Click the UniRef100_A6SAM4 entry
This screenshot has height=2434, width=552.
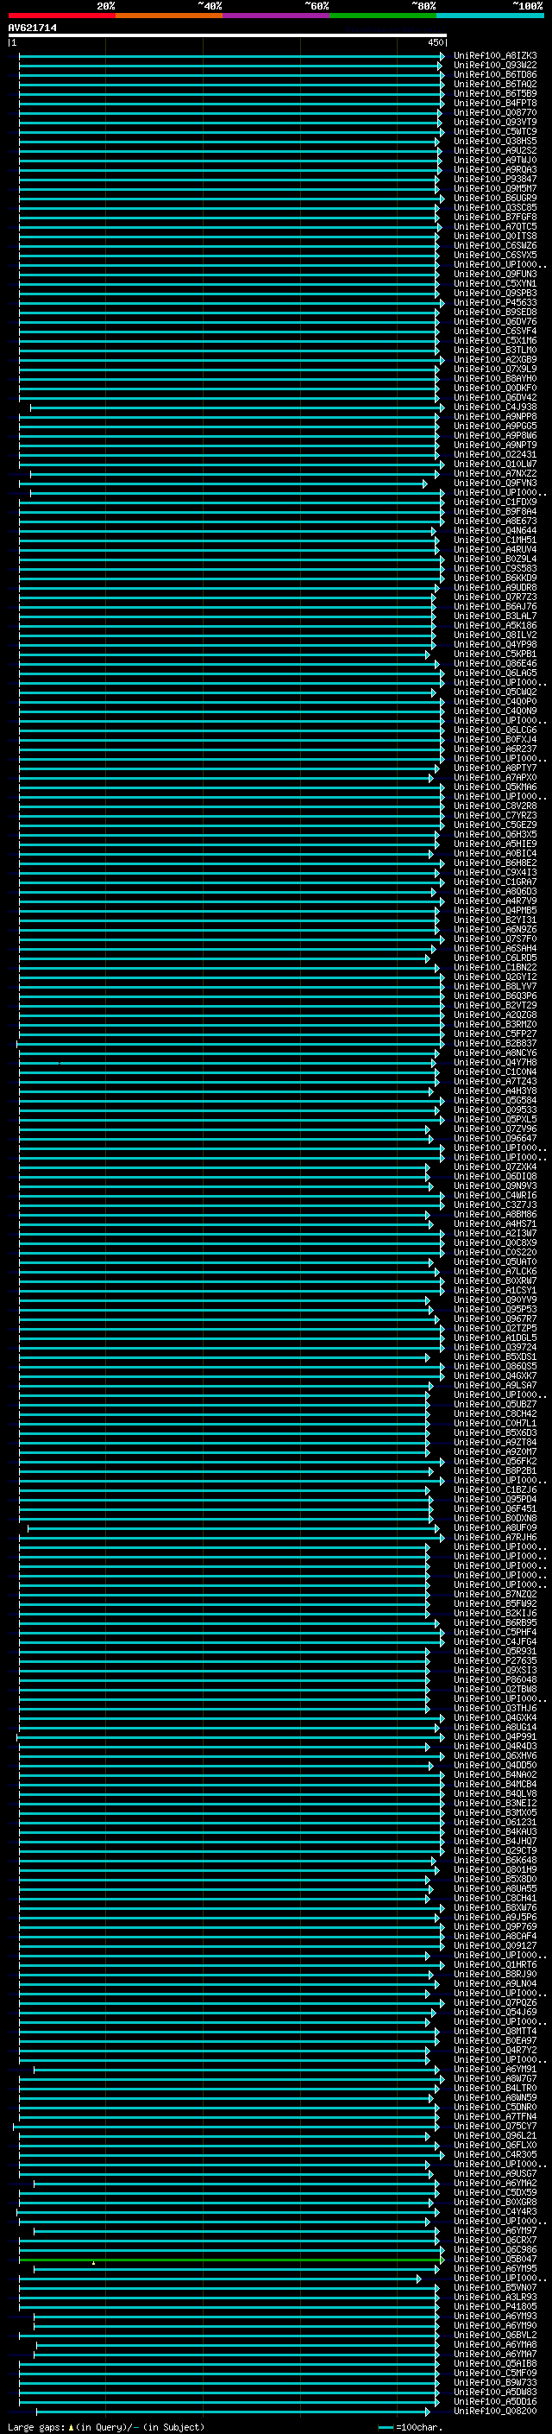494,949
